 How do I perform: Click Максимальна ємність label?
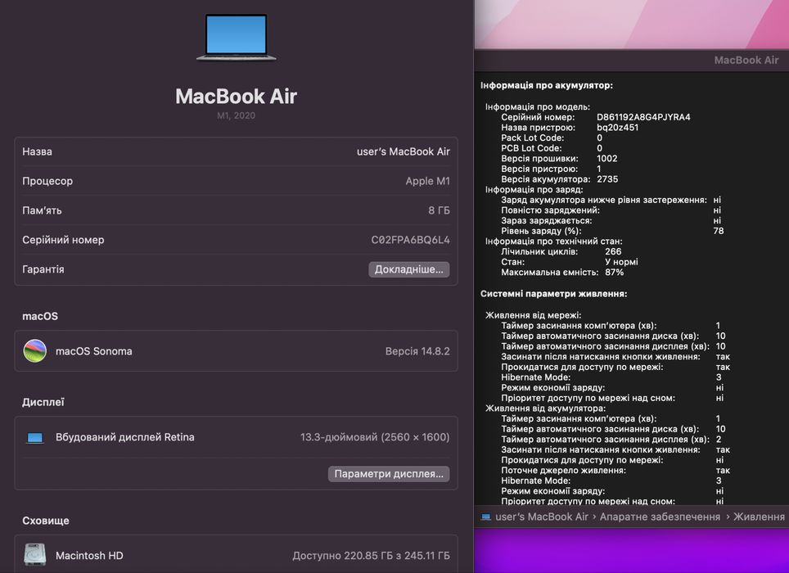point(549,272)
